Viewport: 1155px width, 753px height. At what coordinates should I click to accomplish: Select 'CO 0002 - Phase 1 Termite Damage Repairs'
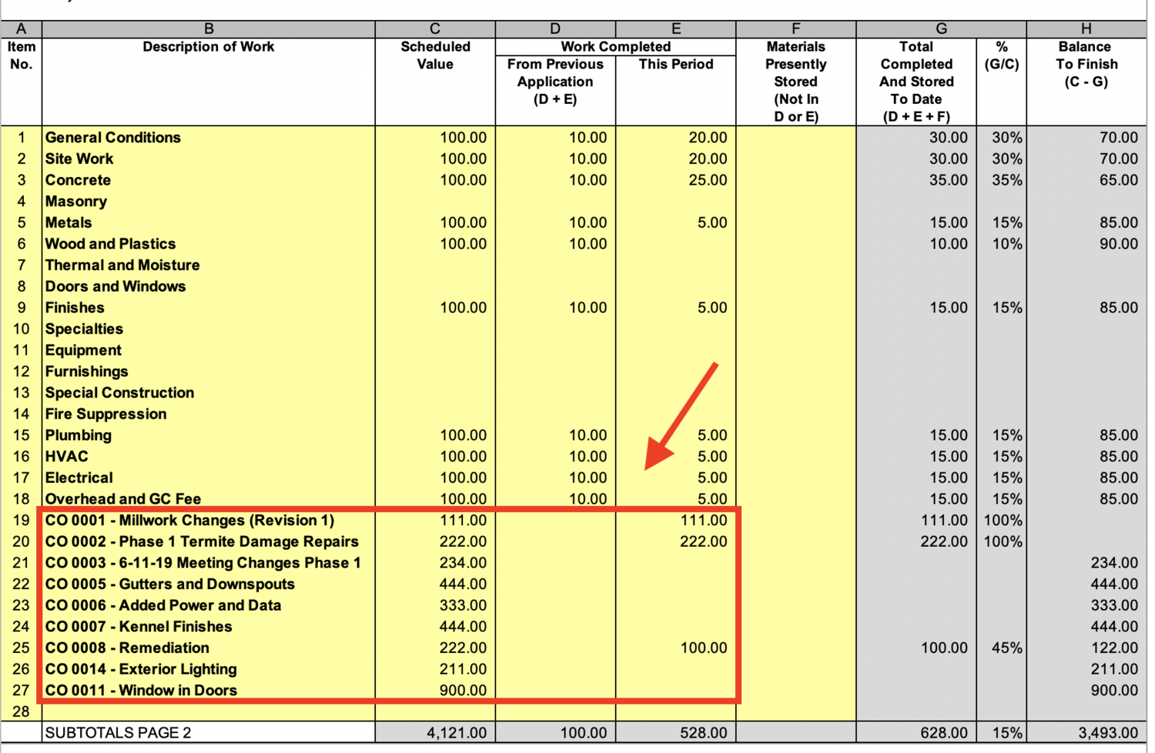pos(209,542)
